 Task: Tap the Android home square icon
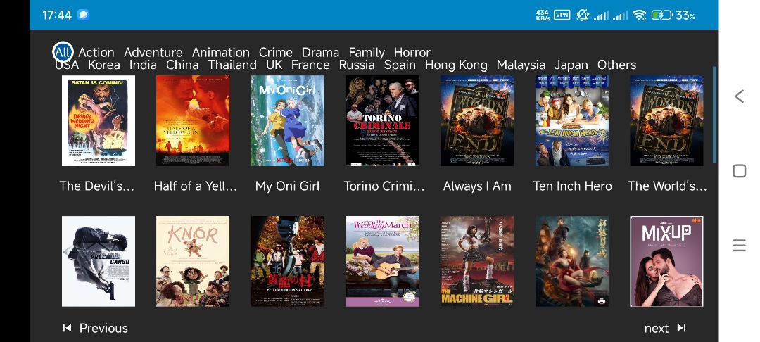[x=739, y=171]
